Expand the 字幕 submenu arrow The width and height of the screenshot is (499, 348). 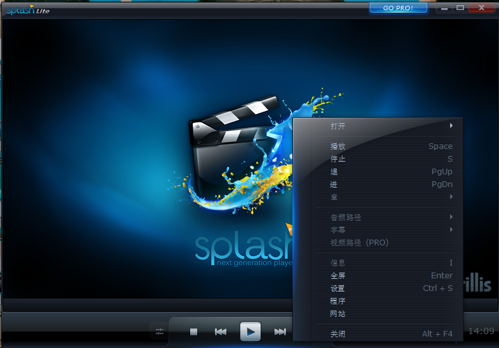[x=451, y=229]
